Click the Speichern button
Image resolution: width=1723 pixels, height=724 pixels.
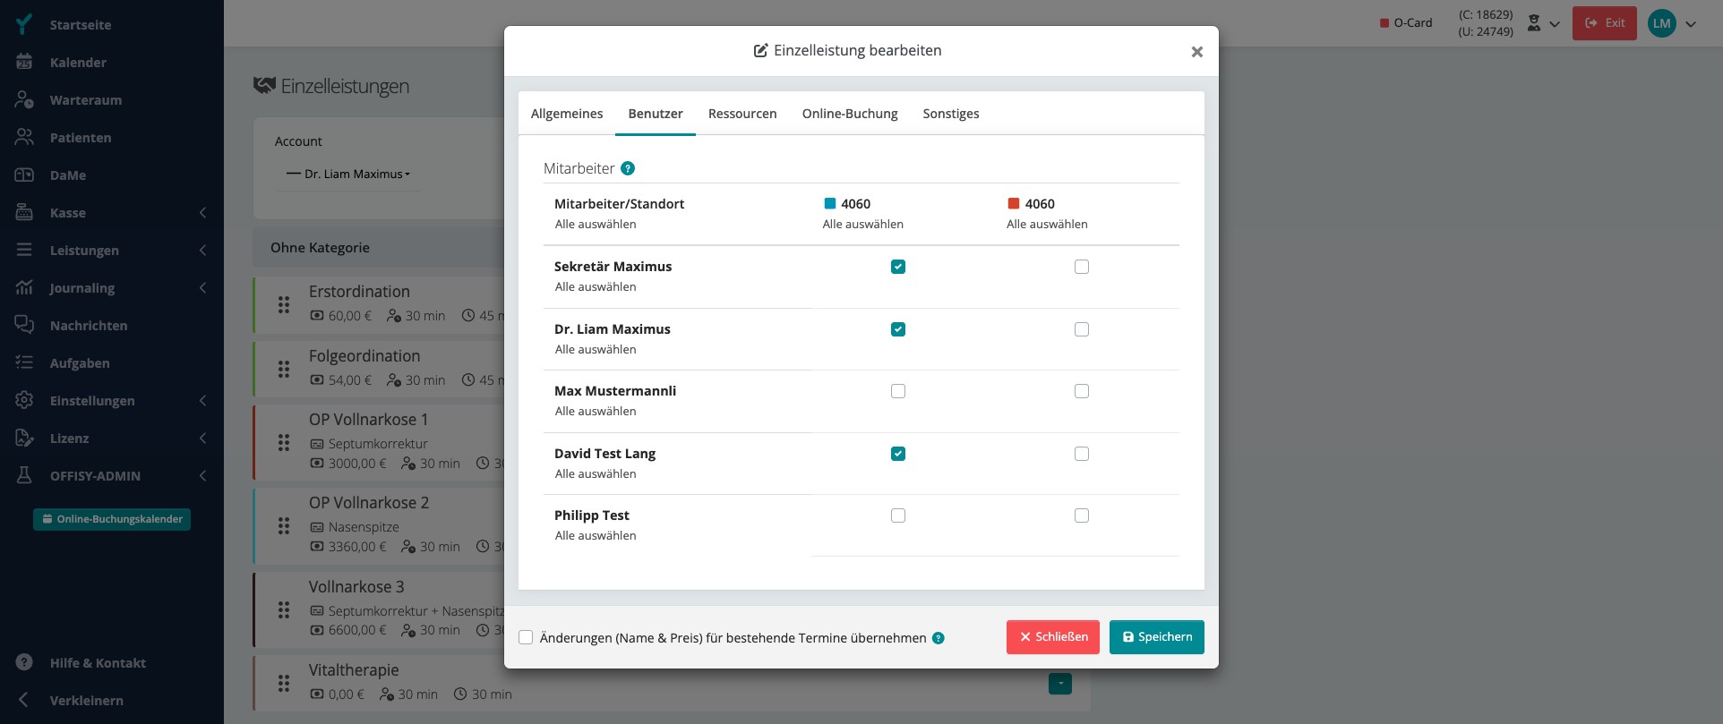[x=1157, y=637]
